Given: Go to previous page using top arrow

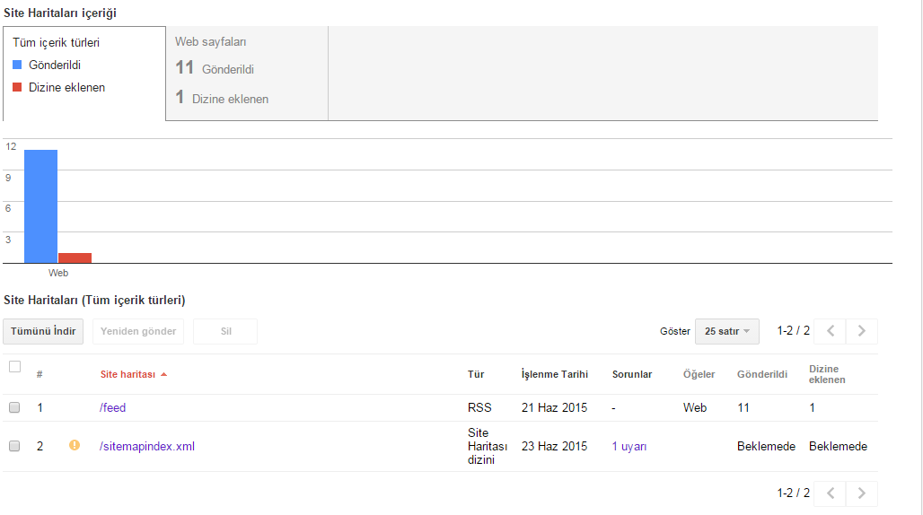Looking at the screenshot, I should (x=830, y=331).
